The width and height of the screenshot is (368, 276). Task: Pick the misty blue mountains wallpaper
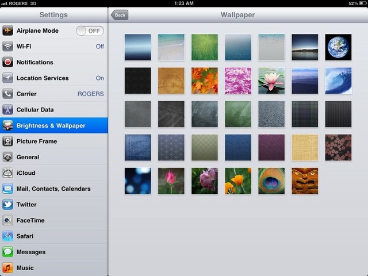(305, 80)
